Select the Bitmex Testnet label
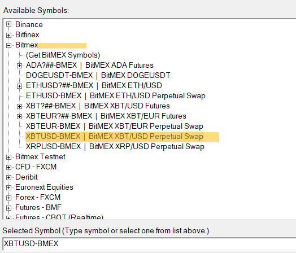The width and height of the screenshot is (296, 253). click(x=40, y=157)
